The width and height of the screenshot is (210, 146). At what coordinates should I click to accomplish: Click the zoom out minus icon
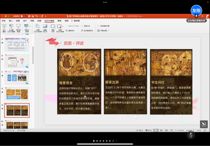tap(176, 130)
